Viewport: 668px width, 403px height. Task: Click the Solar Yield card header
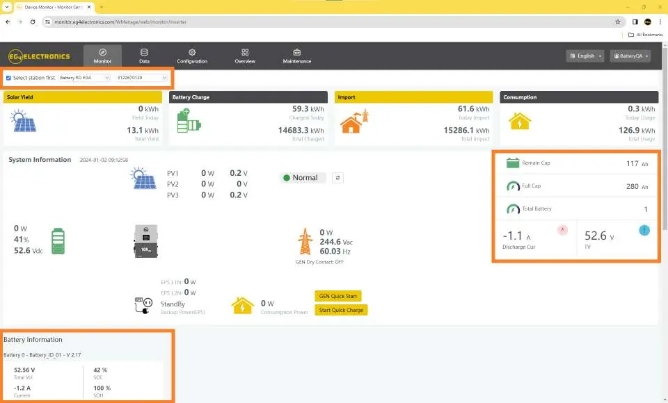[83, 97]
